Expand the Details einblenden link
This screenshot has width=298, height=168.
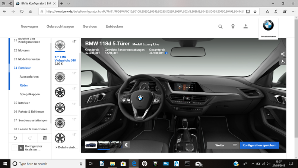coord(67,147)
